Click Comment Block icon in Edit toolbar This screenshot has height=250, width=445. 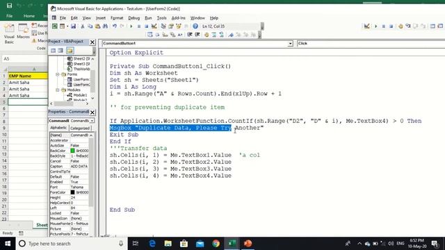214,35
